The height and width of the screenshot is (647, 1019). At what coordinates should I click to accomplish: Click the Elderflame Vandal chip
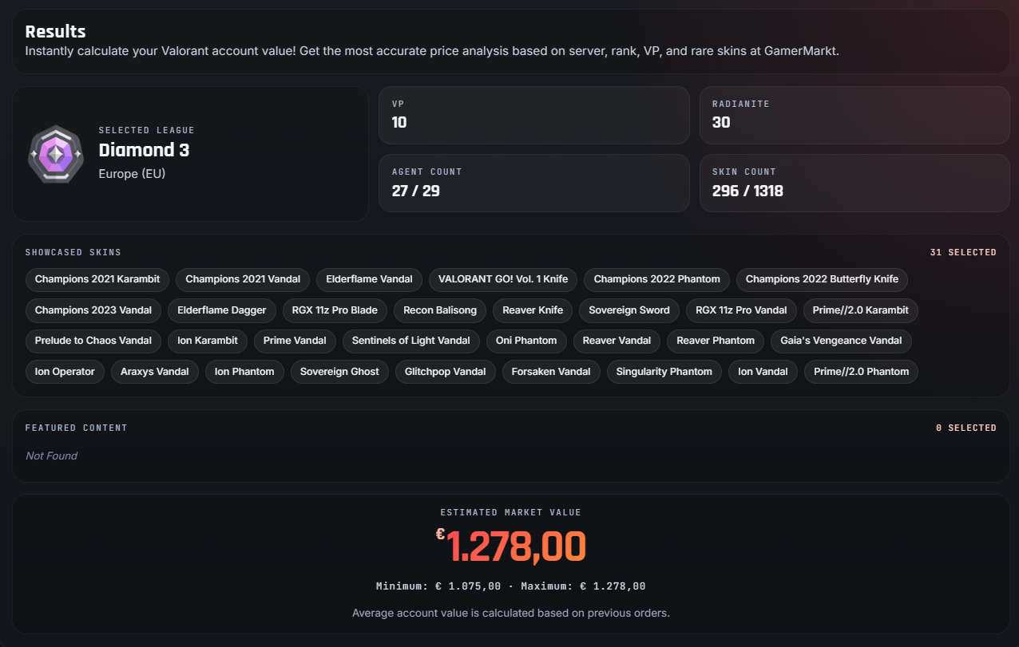(x=369, y=279)
